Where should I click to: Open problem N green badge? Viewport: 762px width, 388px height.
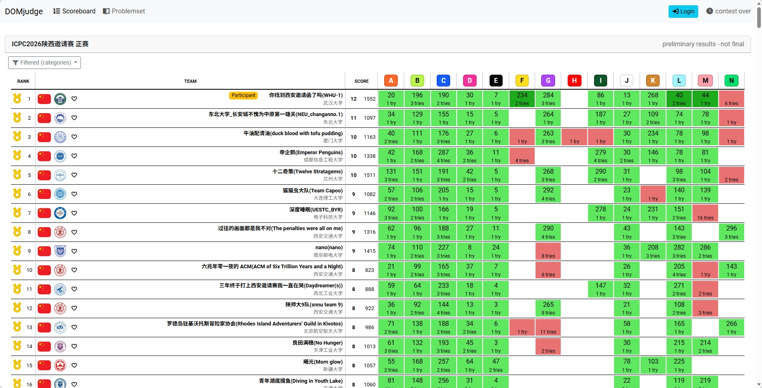click(732, 81)
